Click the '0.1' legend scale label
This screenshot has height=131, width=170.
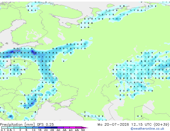click(3, 130)
